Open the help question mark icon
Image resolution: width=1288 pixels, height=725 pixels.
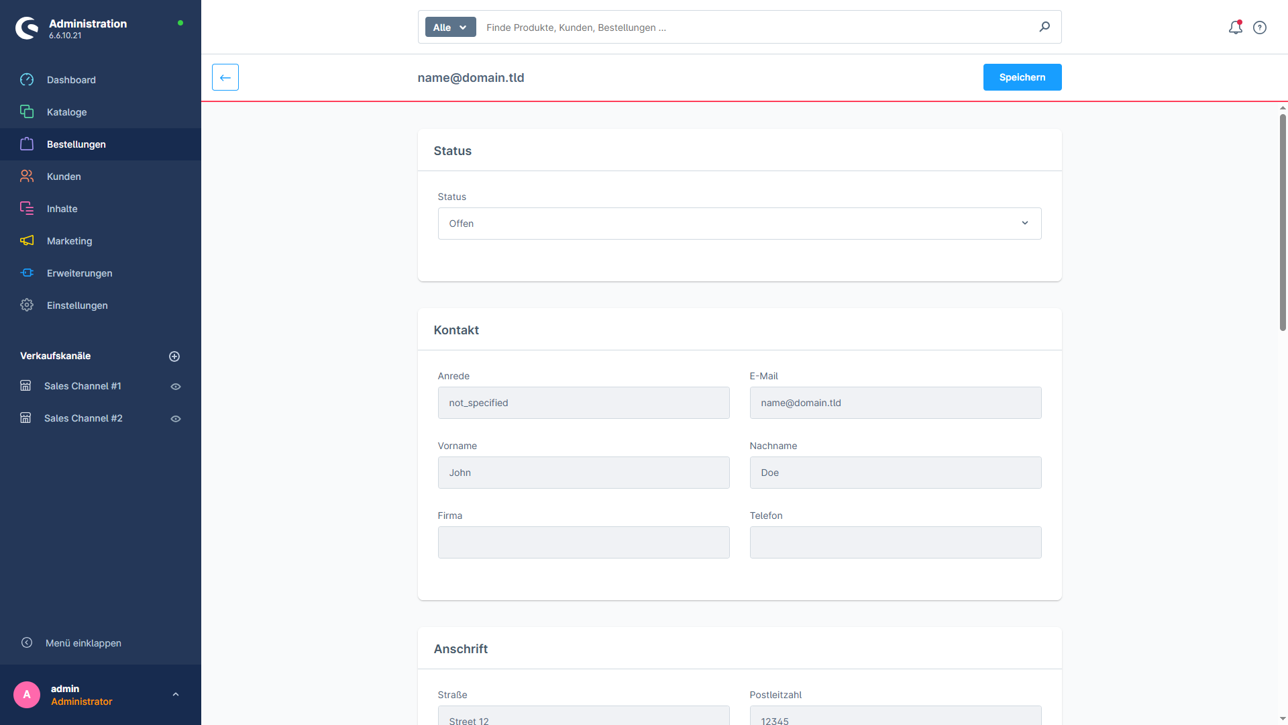click(1260, 28)
